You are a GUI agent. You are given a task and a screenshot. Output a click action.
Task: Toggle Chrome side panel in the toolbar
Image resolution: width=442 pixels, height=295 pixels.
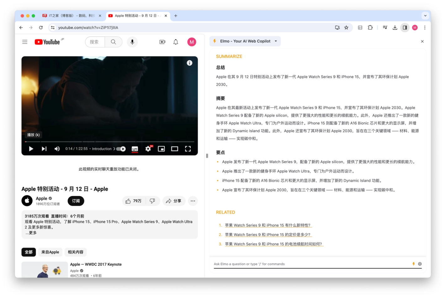pyautogui.click(x=405, y=28)
